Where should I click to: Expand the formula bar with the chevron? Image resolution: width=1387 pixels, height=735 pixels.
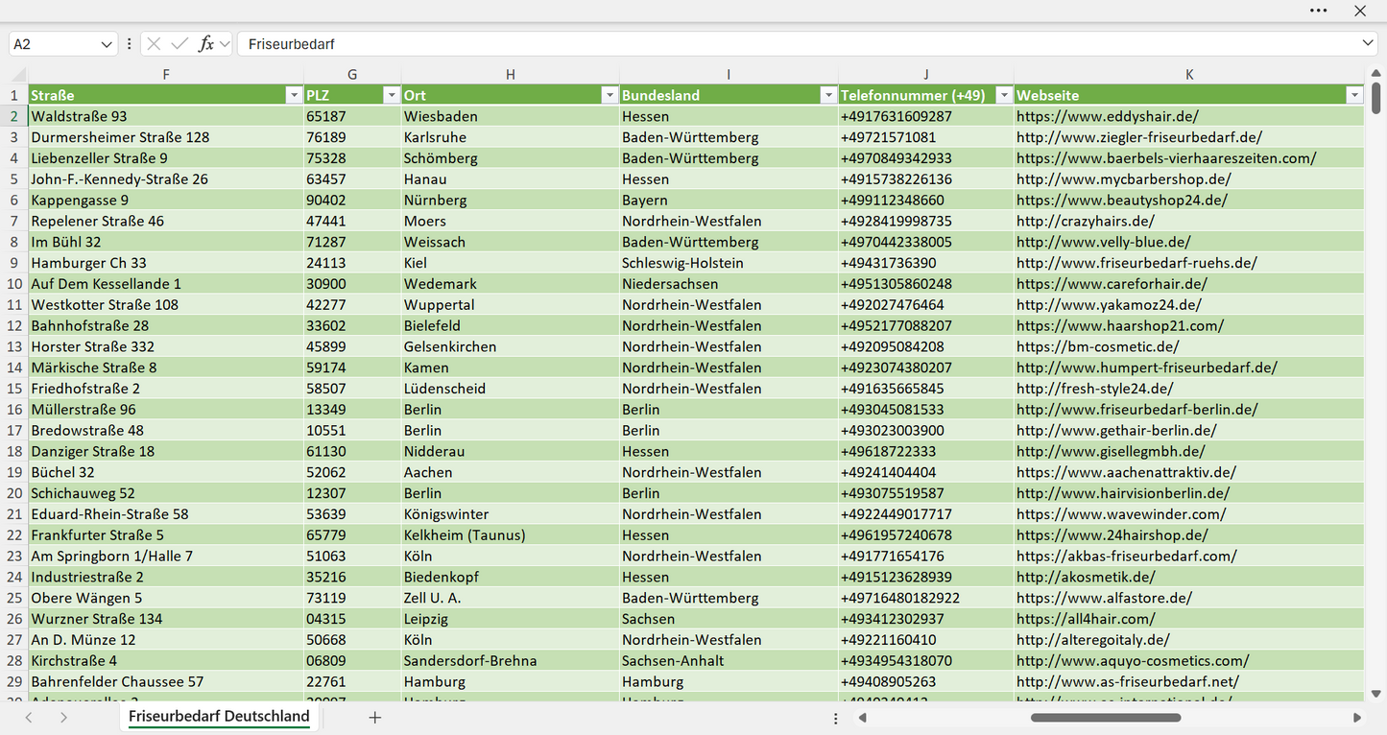pos(1368,44)
